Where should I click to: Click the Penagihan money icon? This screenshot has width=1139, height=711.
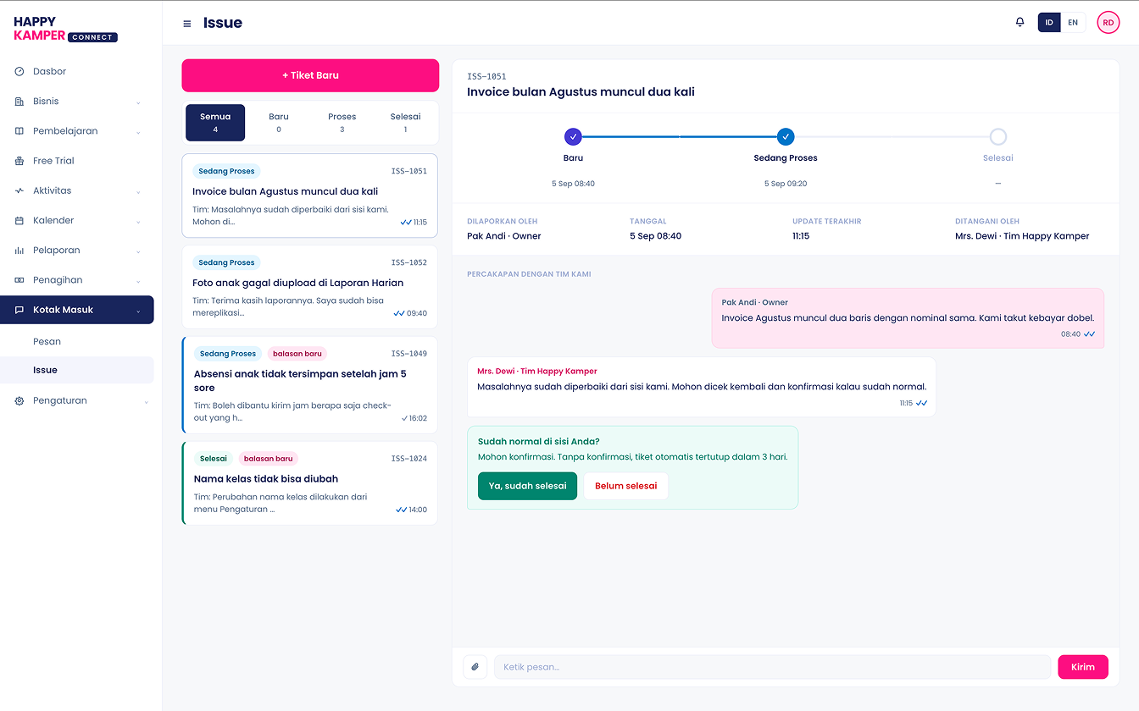click(x=19, y=280)
